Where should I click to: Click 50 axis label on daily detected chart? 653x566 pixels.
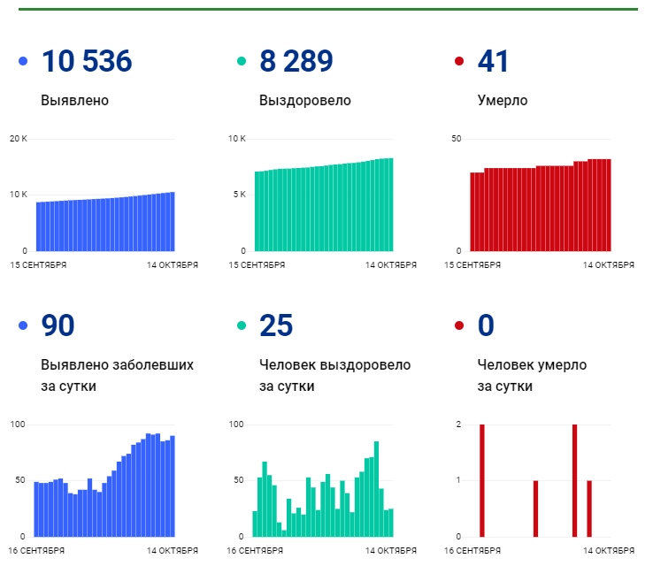(x=20, y=480)
